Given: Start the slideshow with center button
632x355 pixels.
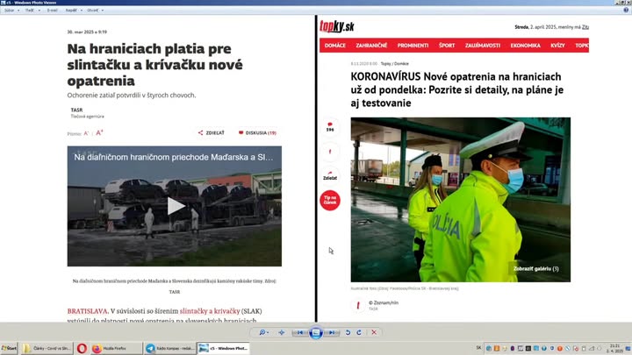Looking at the screenshot, I should [316, 333].
